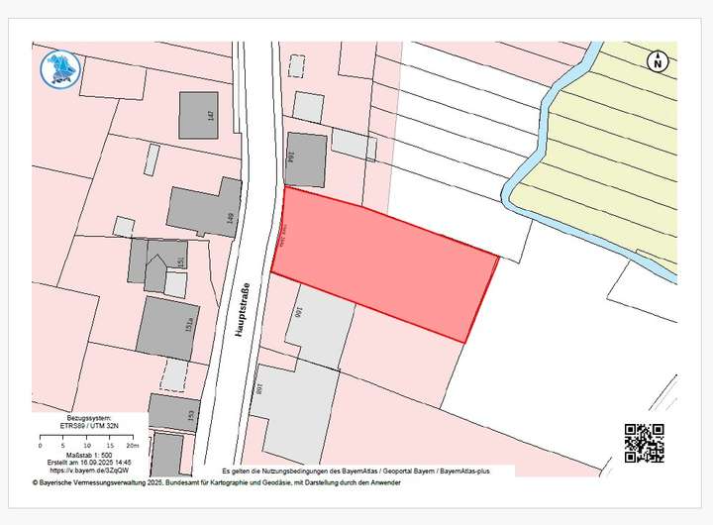Click the building numbered 153

coord(174,412)
